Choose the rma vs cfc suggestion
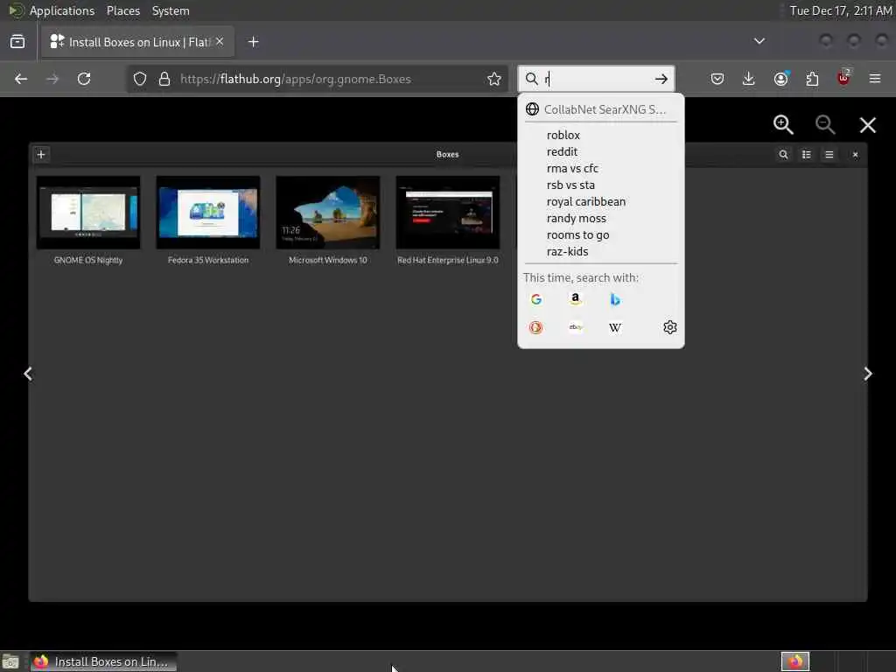896x672 pixels. click(600, 169)
